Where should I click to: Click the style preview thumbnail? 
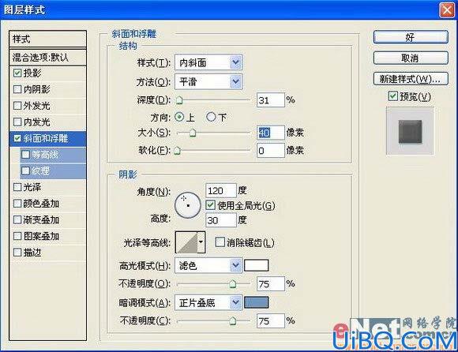[x=410, y=130]
